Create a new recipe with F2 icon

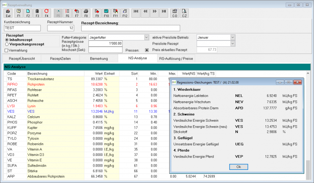coord(28,13)
